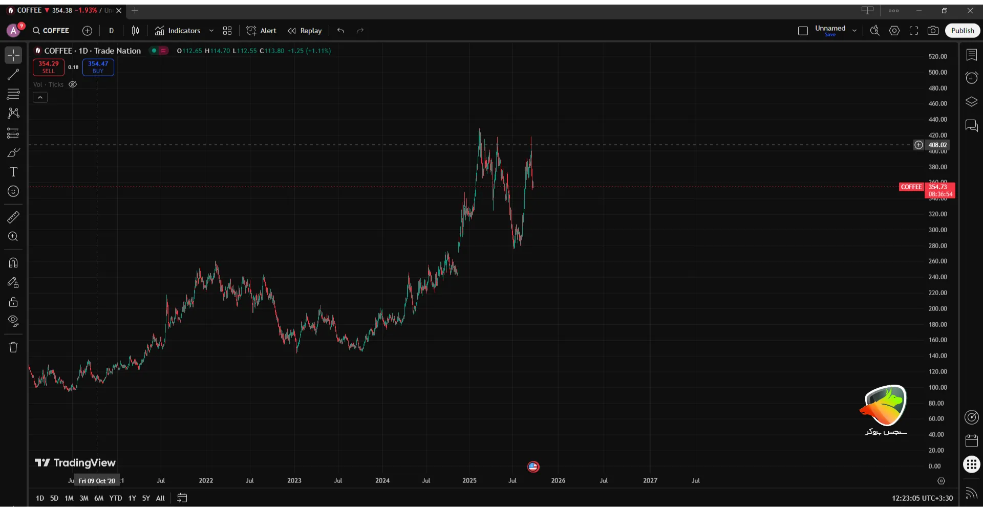Click the trash Remove objects icon

point(13,347)
